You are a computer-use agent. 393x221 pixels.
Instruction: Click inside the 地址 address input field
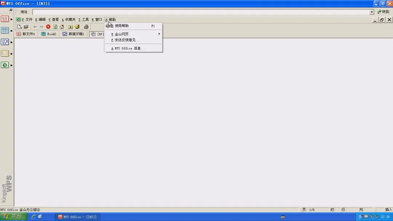click(x=201, y=12)
